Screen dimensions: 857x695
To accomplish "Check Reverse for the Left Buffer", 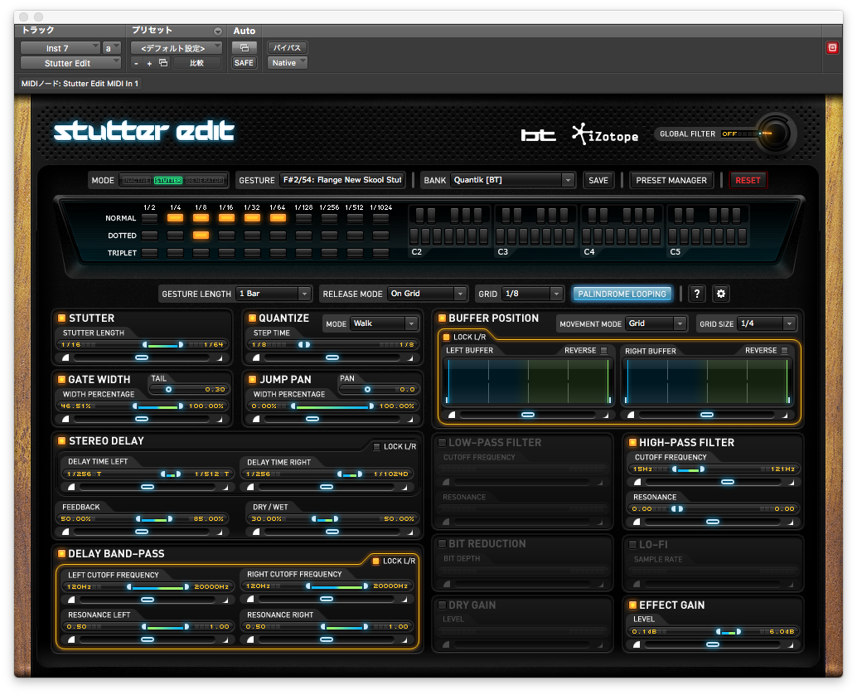I will (x=604, y=351).
